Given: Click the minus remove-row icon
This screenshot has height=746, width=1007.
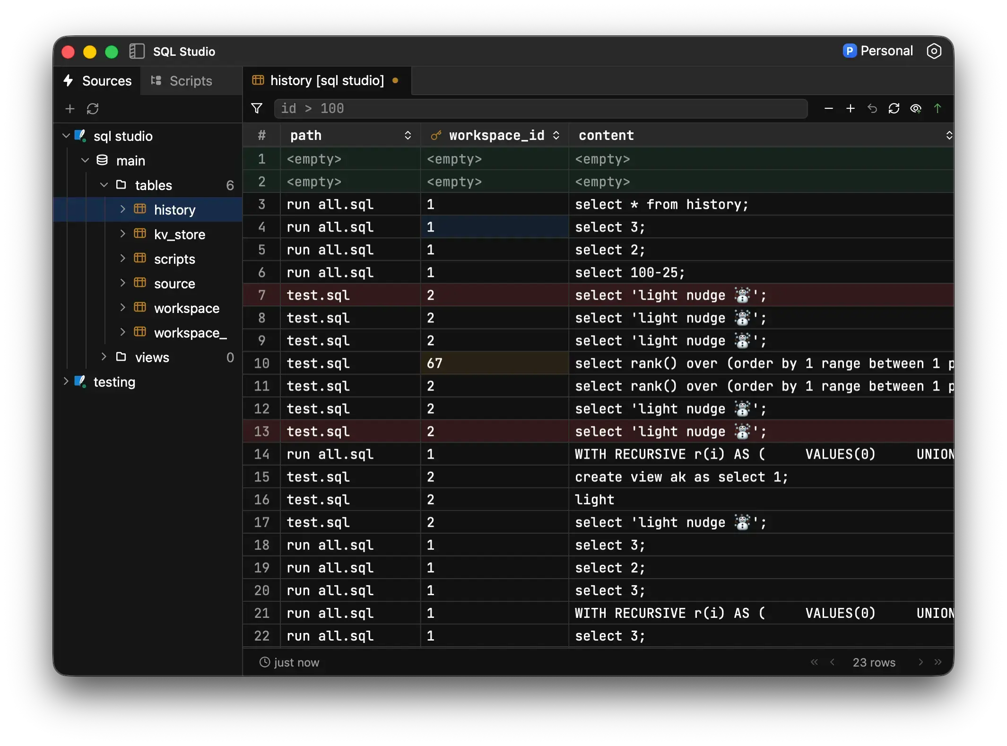Looking at the screenshot, I should 828,109.
